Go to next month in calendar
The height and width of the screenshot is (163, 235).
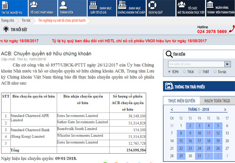[x=225, y=110]
